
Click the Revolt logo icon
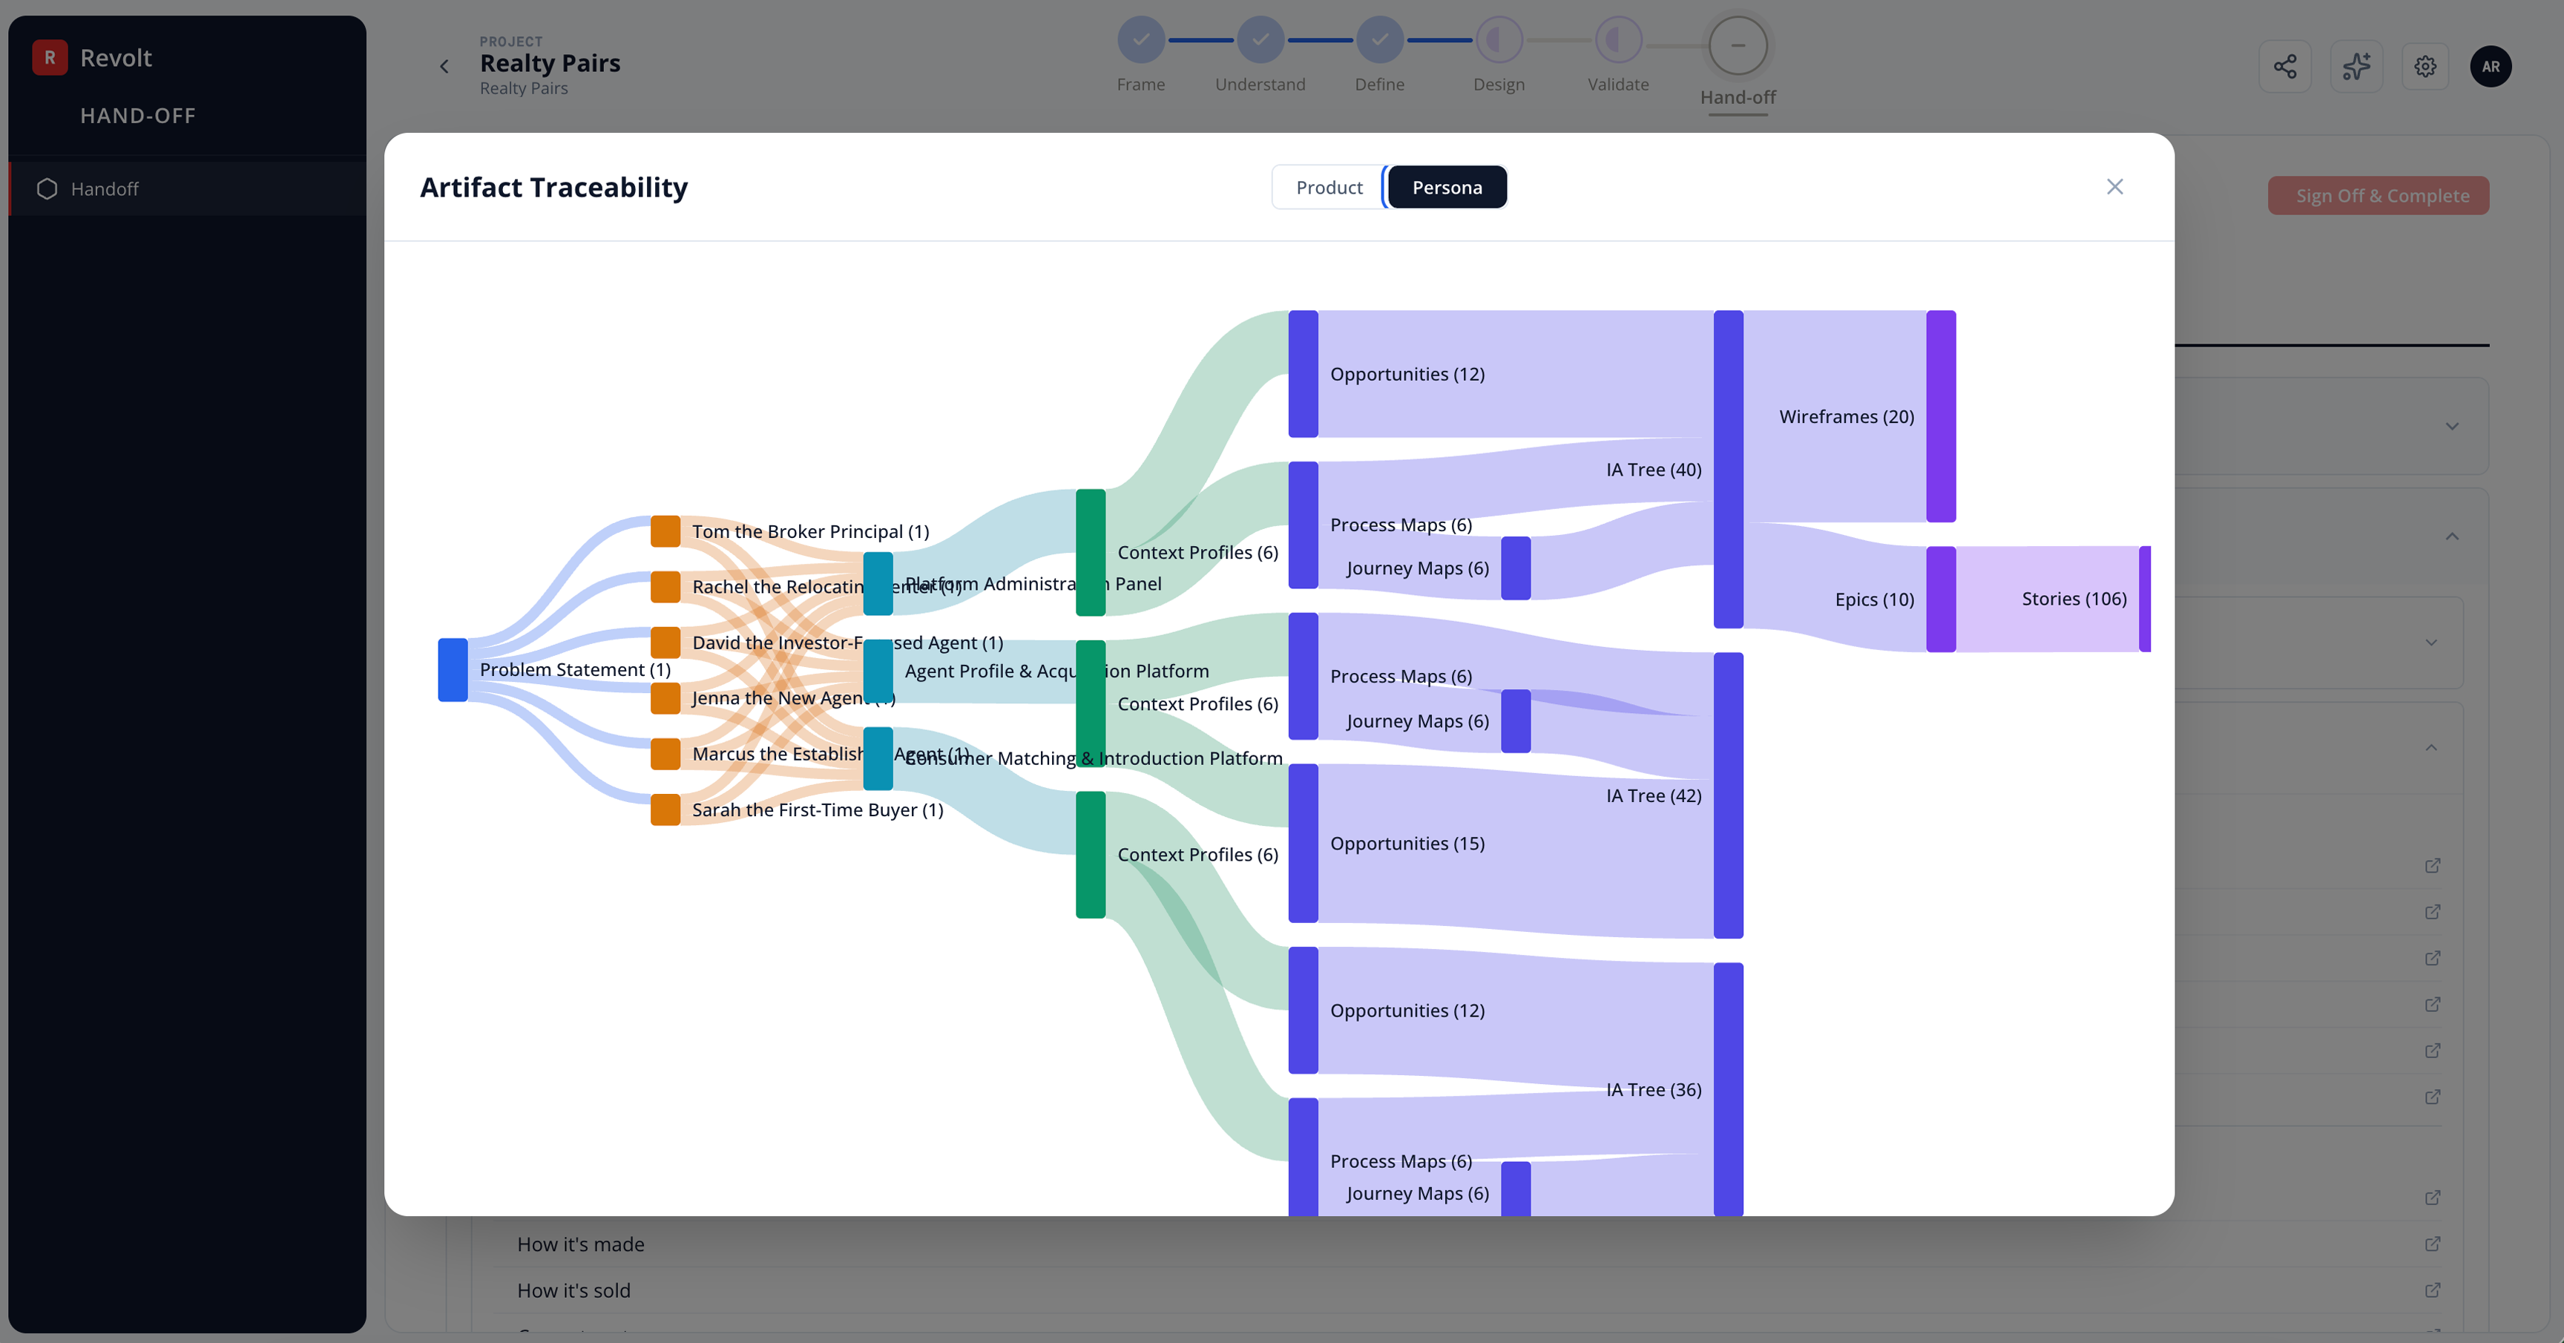[50, 58]
